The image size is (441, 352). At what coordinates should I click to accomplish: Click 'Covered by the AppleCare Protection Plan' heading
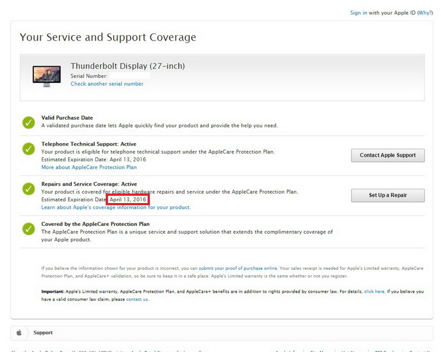(x=95, y=224)
